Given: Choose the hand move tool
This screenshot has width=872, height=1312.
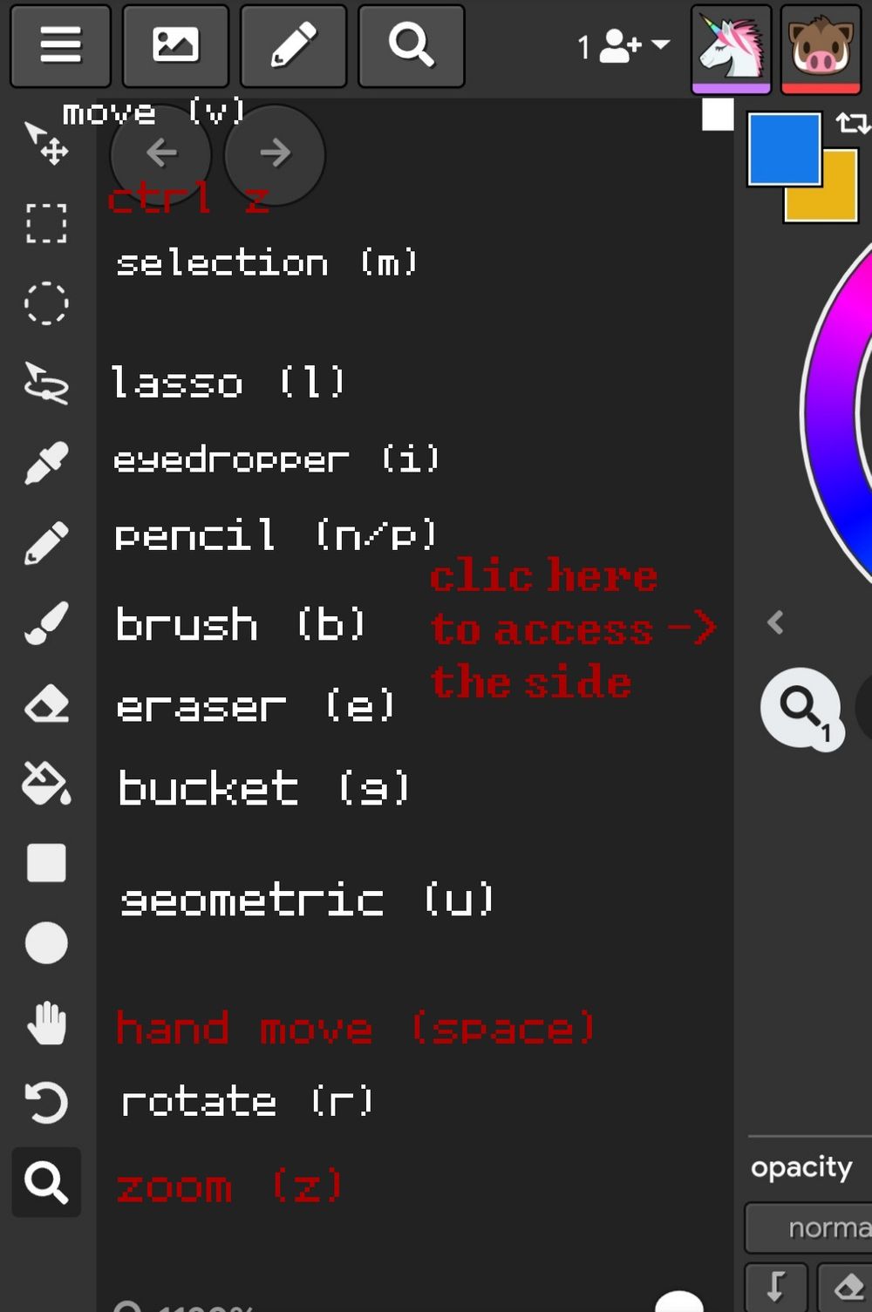Looking at the screenshot, I should tap(46, 1023).
